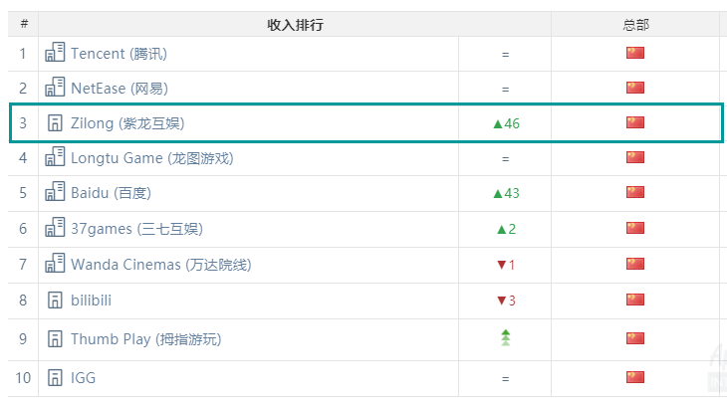Click the building icon beside bilibili
The image size is (727, 403).
click(x=55, y=300)
